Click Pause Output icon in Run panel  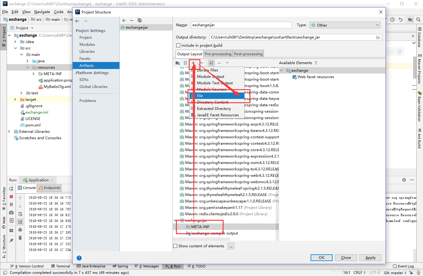point(11,205)
